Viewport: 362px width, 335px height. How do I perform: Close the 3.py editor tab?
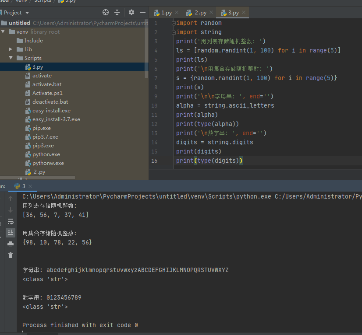click(244, 13)
